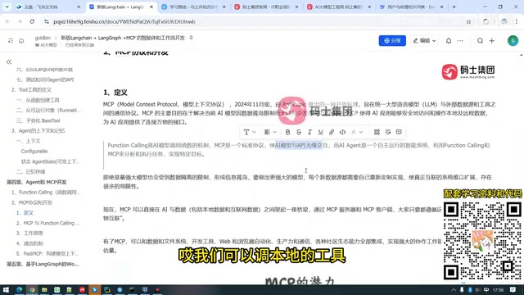The width and height of the screenshot is (524, 295).
Task: Open the Edit mode dropdown
Action: pyautogui.click(x=424, y=40)
